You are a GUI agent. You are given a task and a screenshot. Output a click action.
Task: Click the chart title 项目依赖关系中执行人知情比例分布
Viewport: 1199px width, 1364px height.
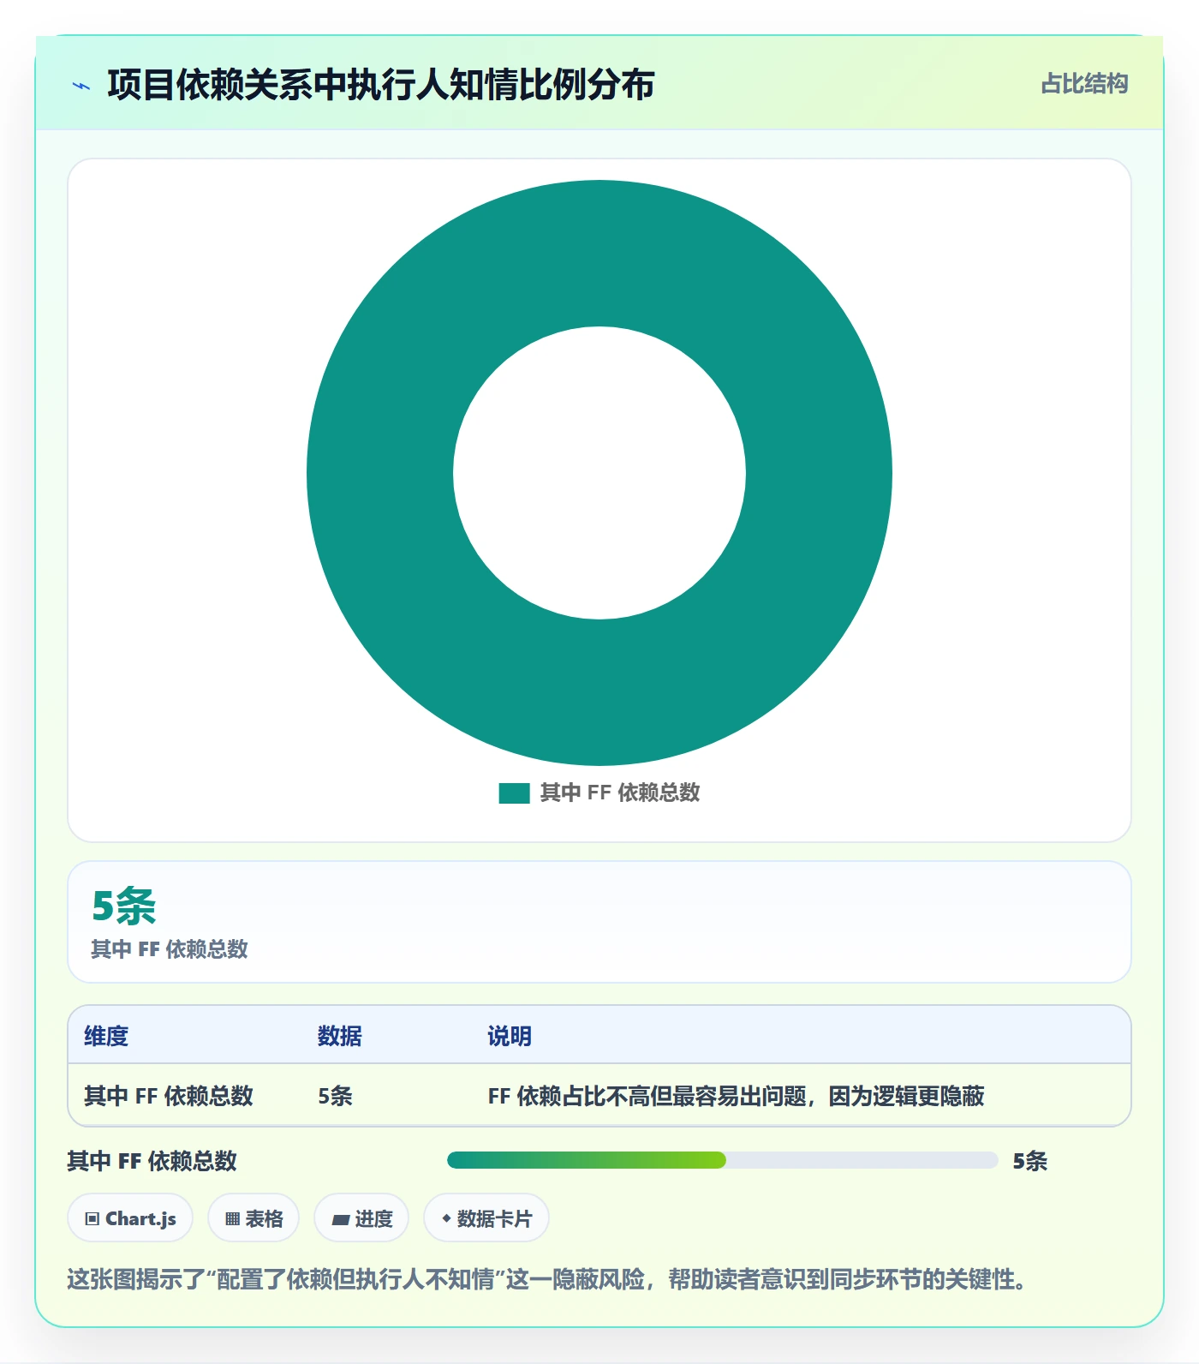coord(381,85)
